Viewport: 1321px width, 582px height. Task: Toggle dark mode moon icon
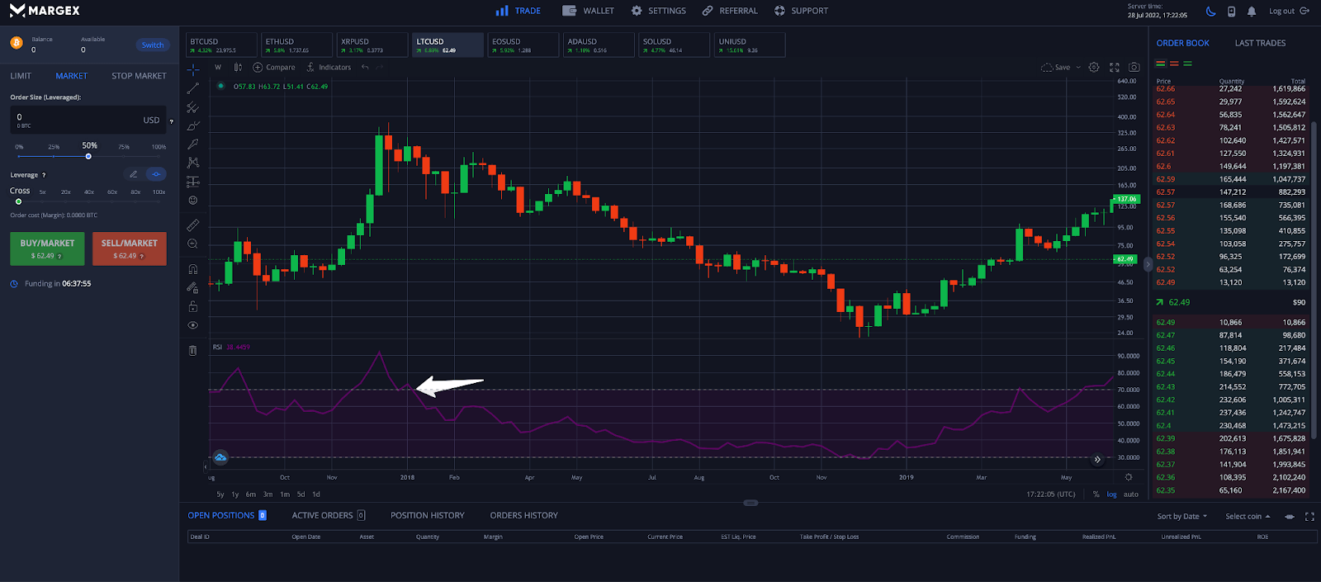(1210, 12)
